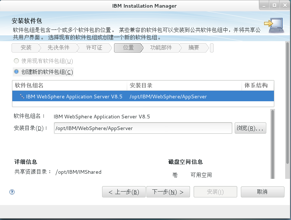Screen dimensions: 291x220
Task: Close the IBM Installation Manager window
Action: pos(285,5)
